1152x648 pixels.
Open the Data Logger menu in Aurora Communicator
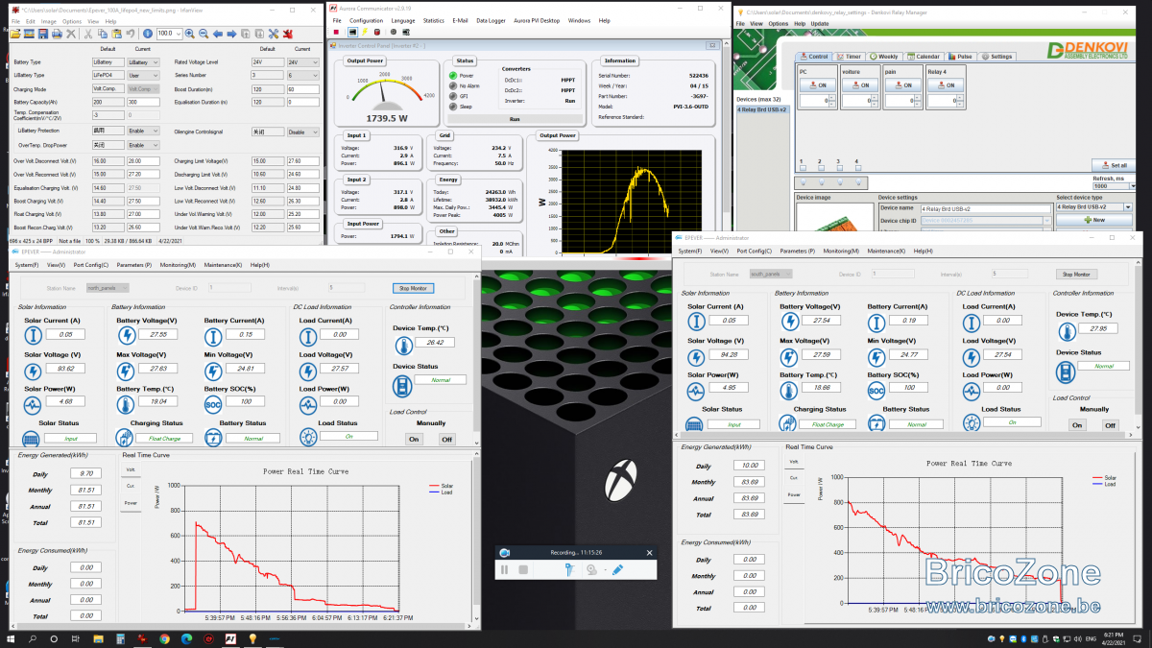[490, 20]
